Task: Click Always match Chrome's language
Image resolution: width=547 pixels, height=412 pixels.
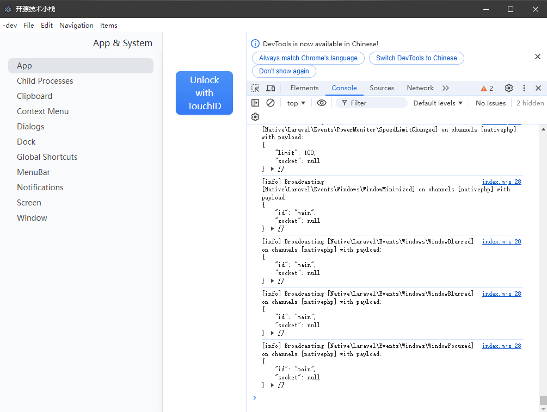Action: [x=308, y=58]
